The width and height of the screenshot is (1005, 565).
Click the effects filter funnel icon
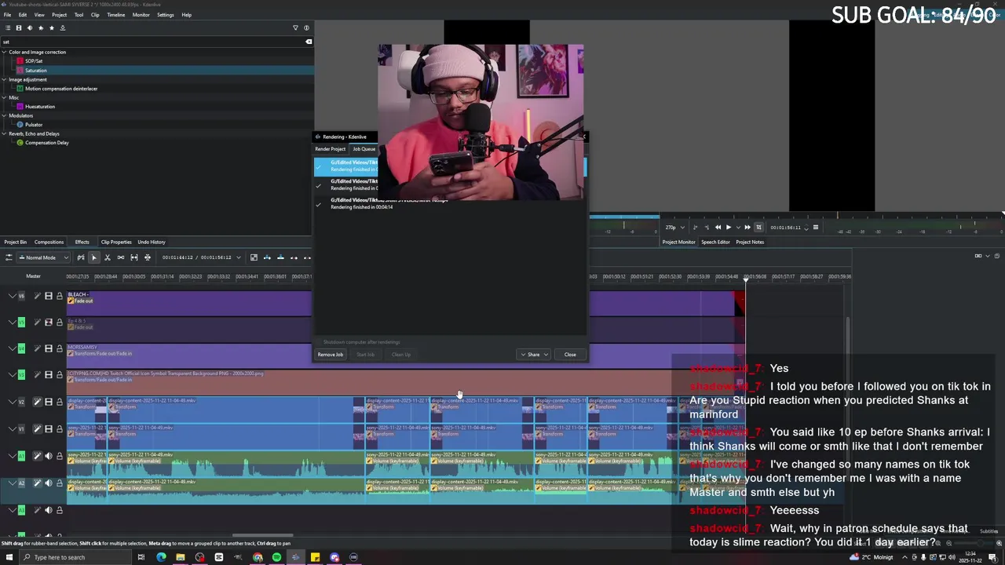(x=296, y=27)
